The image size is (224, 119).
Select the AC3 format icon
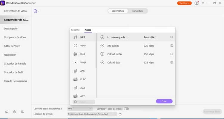coord(75,88)
